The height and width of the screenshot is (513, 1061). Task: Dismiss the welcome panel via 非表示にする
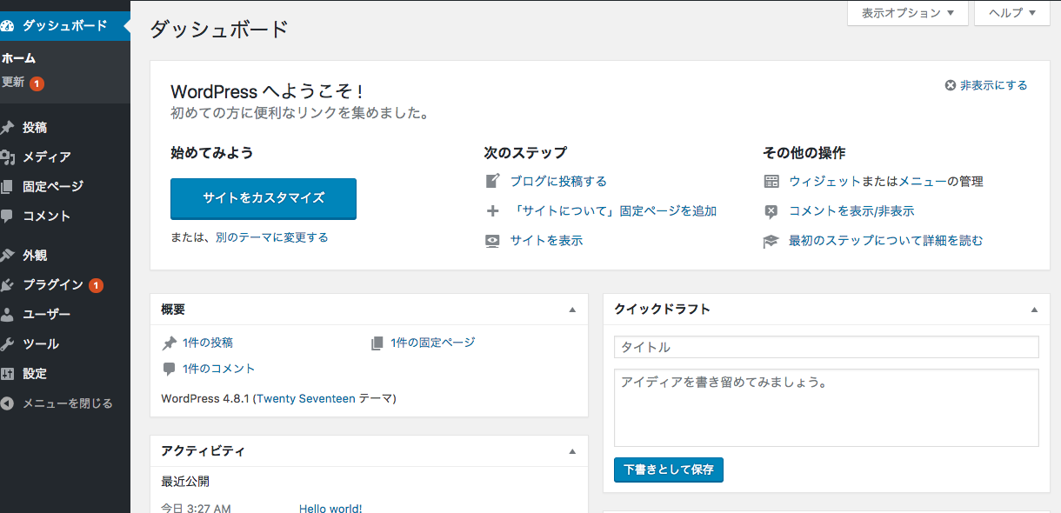986,85
